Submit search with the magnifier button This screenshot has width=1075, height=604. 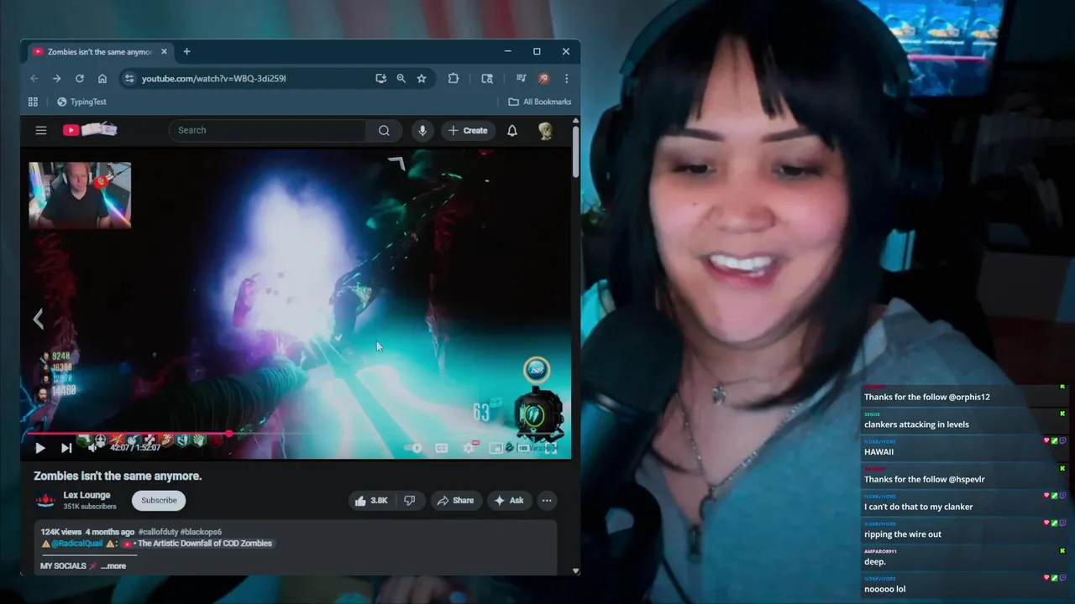(x=384, y=130)
